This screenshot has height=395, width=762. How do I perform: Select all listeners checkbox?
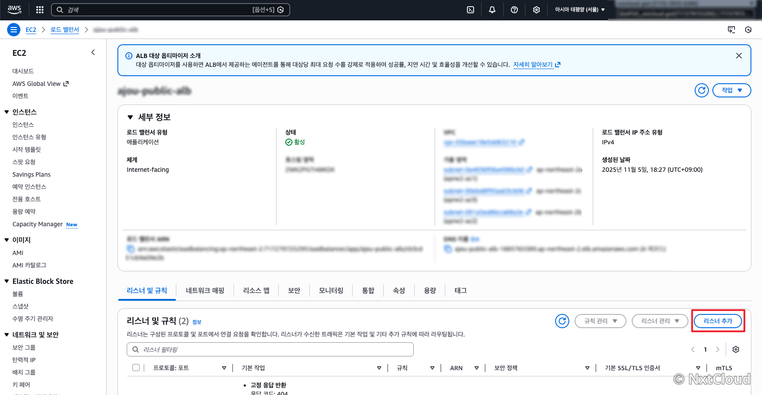[x=136, y=368]
